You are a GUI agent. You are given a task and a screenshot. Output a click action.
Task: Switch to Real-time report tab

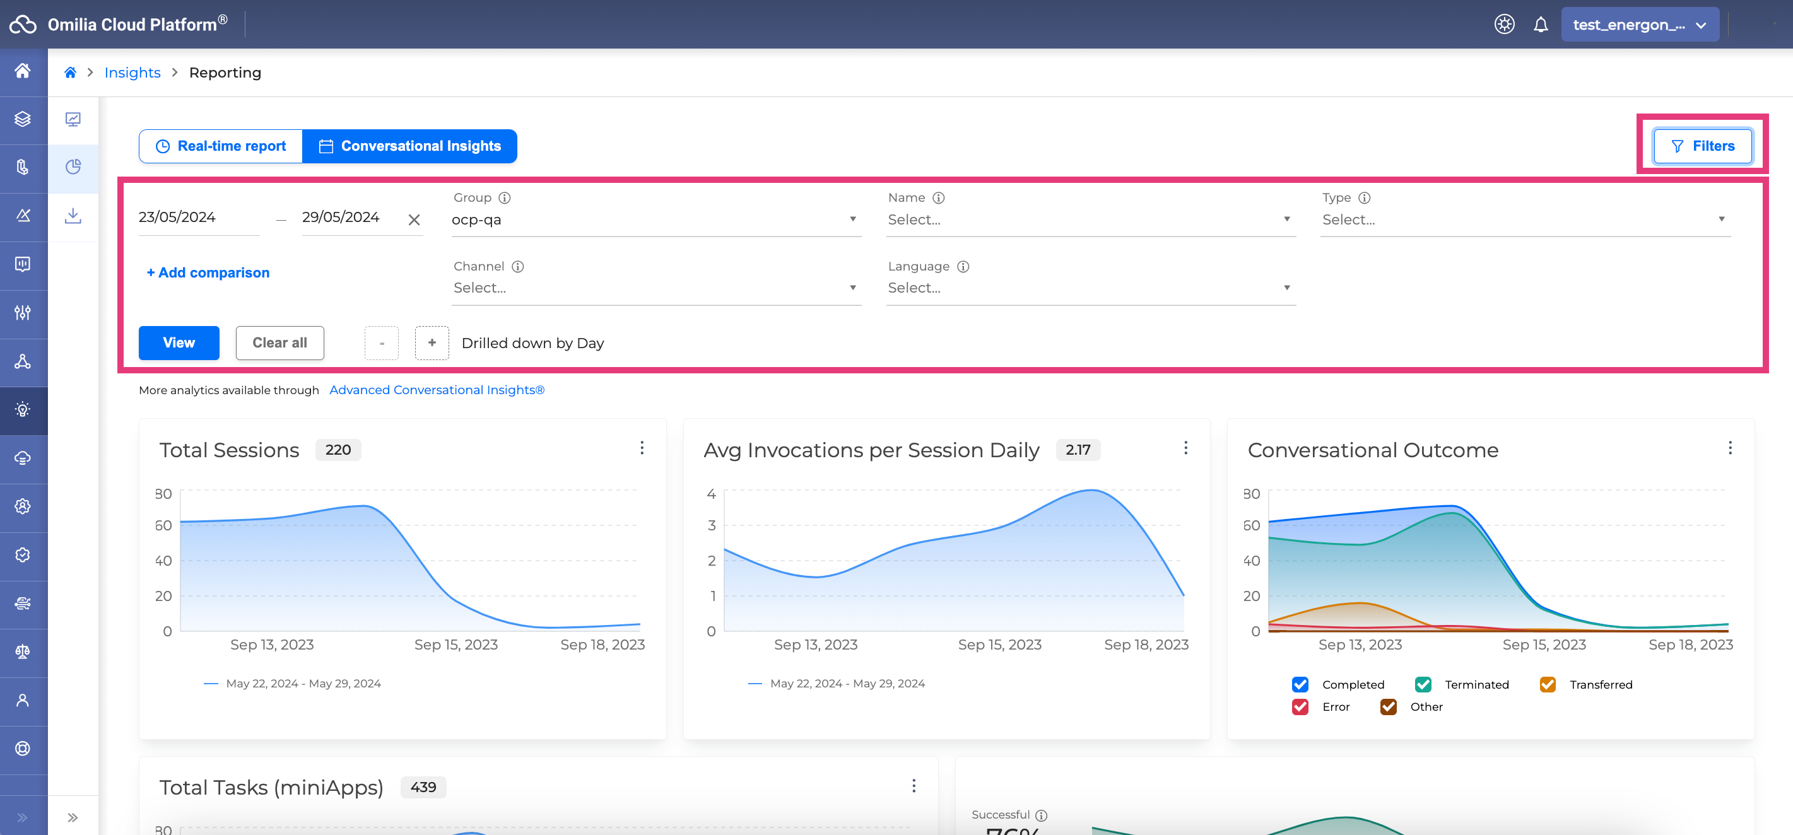click(221, 146)
